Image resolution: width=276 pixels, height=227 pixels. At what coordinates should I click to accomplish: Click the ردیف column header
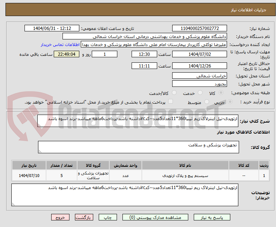pos(264,165)
